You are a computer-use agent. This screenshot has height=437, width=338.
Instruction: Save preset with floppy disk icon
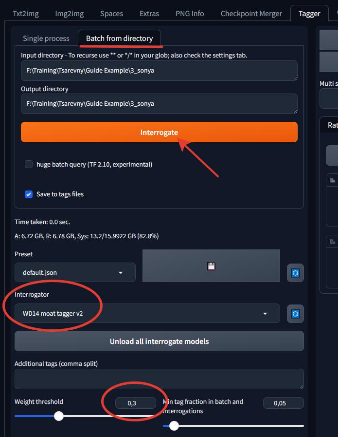point(211,266)
